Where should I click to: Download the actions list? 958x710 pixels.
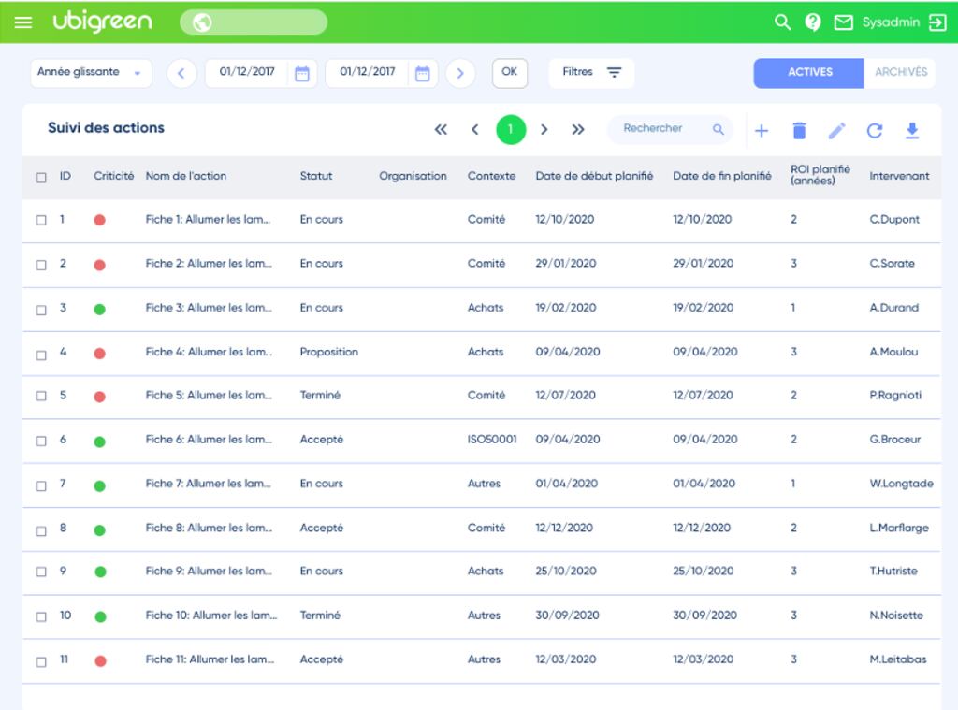coord(912,130)
